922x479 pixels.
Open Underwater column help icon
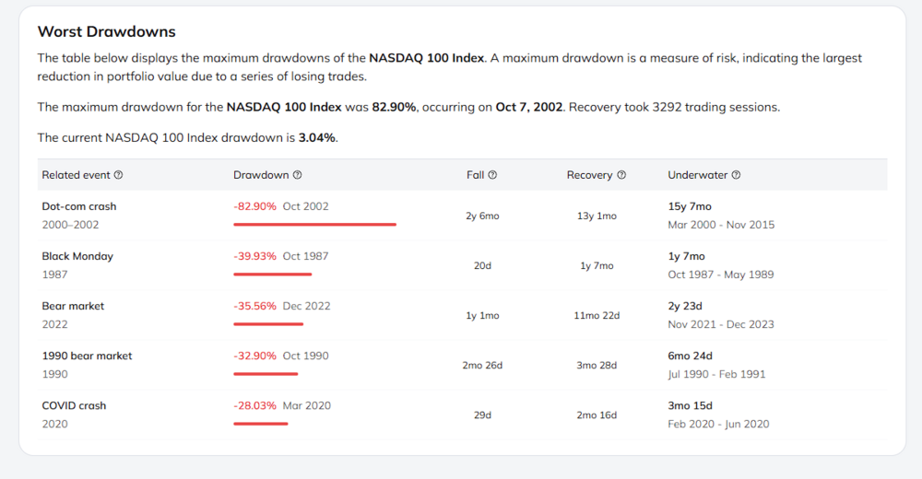click(736, 175)
